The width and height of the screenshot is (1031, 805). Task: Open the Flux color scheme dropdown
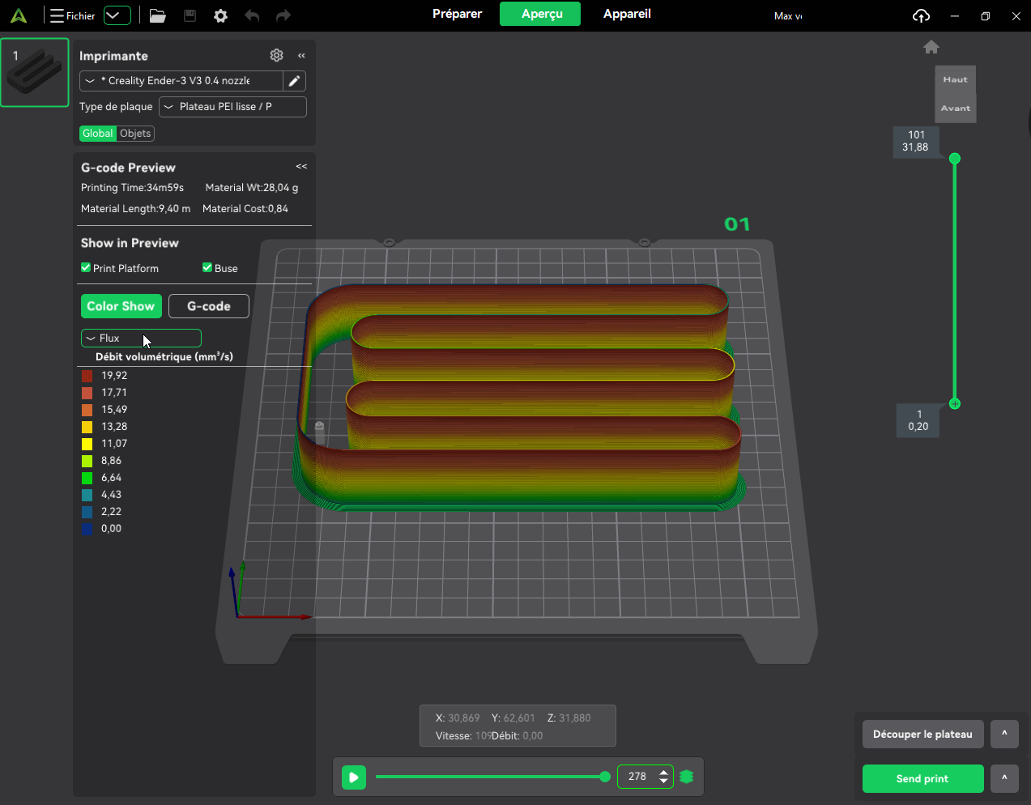coord(141,339)
